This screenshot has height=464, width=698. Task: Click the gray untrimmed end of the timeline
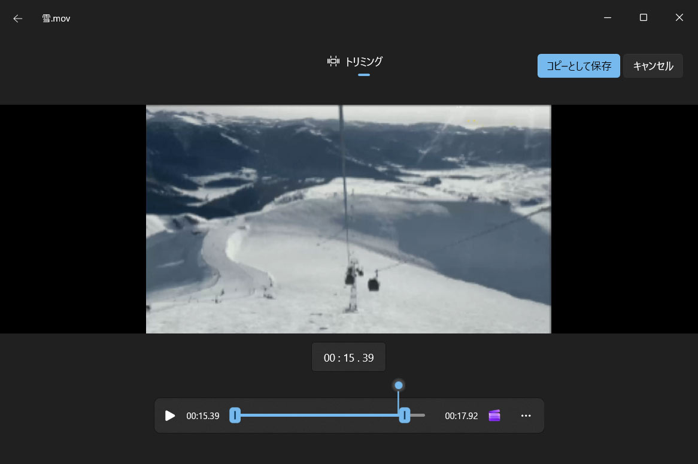(418, 415)
